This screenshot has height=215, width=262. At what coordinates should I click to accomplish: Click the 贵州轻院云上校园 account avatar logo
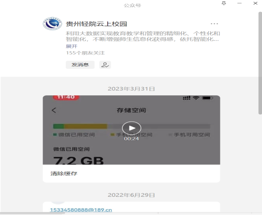coord(52,23)
